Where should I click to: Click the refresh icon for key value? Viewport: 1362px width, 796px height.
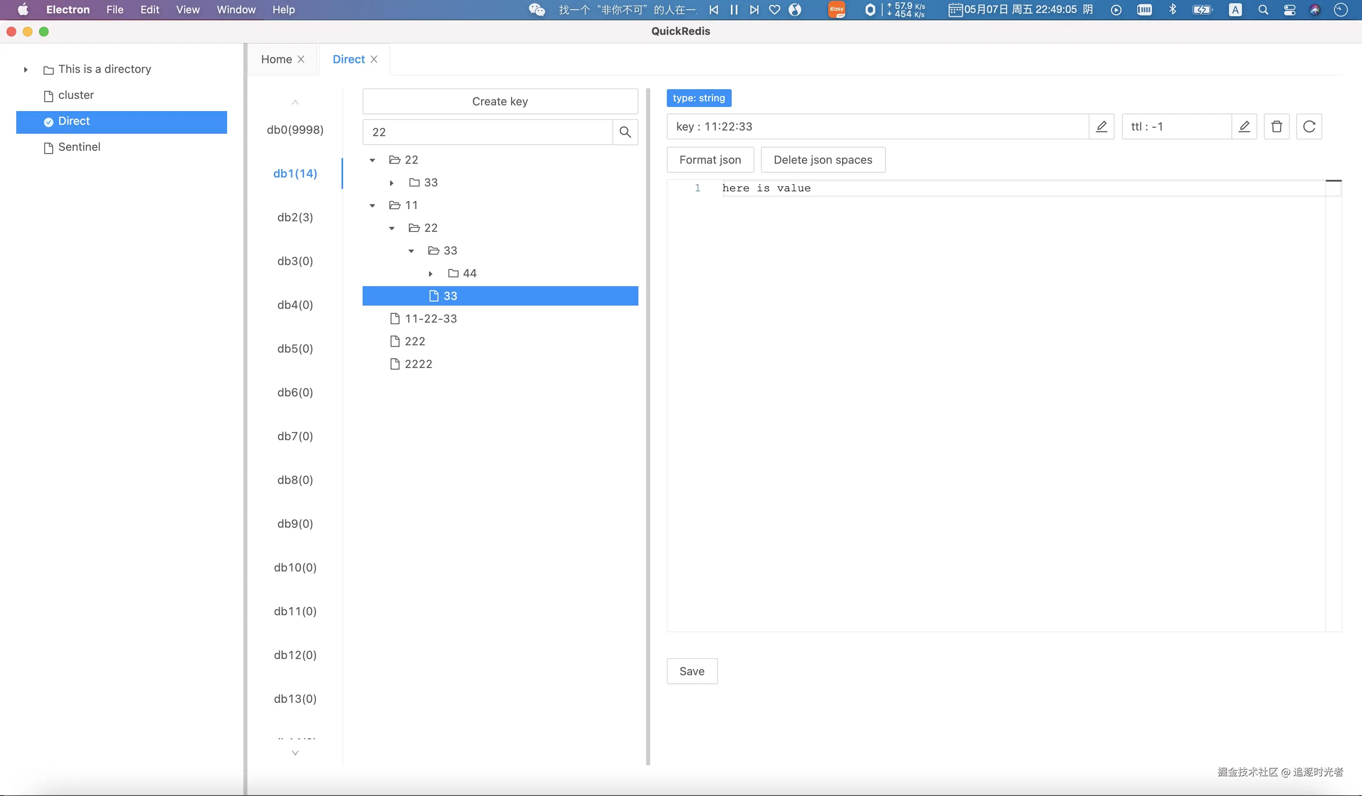(x=1308, y=126)
